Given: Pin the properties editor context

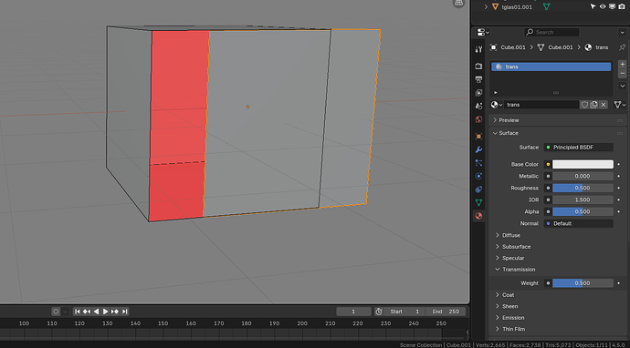Looking at the screenshot, I should 622,47.
